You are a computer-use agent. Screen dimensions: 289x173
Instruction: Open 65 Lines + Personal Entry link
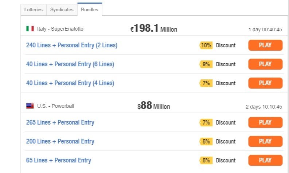59,160
